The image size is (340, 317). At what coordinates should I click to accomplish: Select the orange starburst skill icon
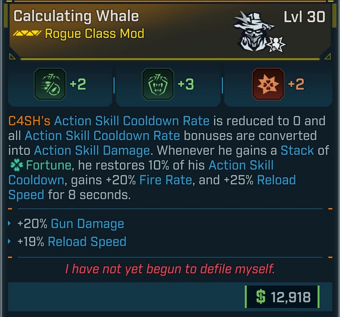coord(268,84)
